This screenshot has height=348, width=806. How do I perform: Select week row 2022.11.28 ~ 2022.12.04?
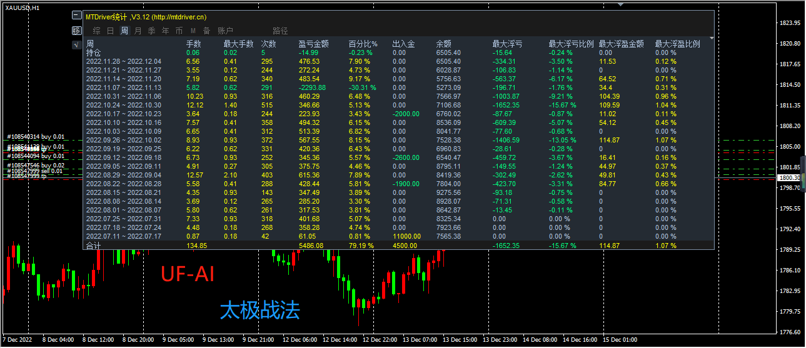(x=123, y=61)
